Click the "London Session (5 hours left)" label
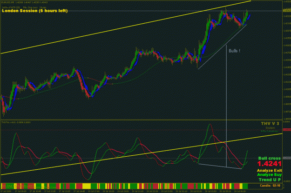This screenshot has height=193, width=291. point(35,11)
